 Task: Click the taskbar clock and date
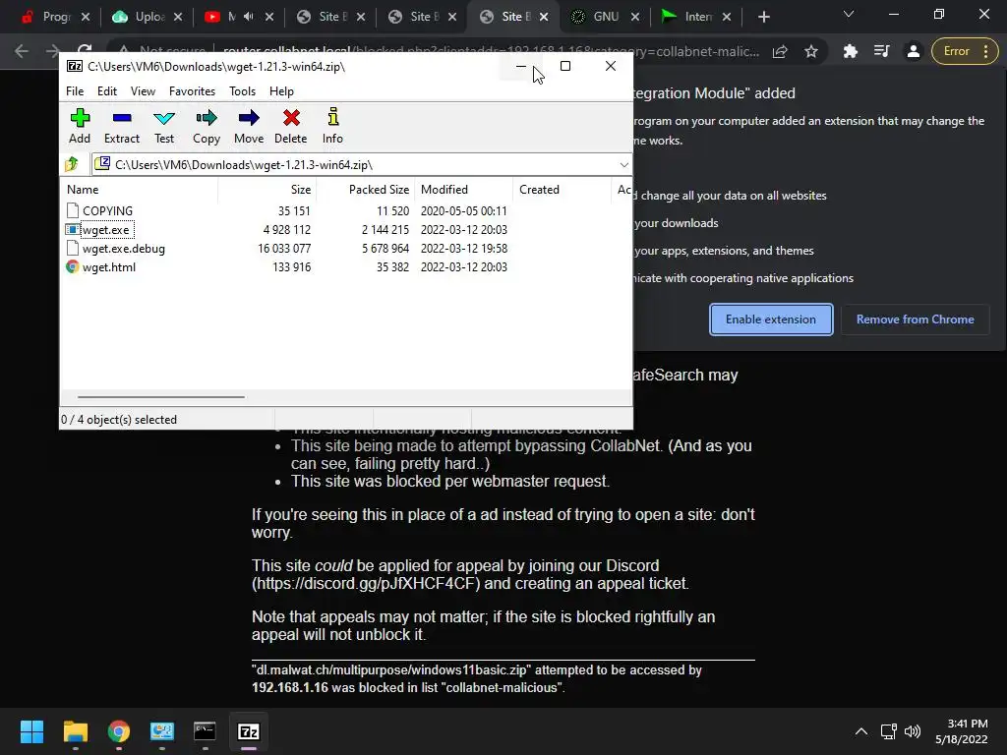961,731
